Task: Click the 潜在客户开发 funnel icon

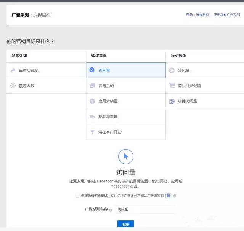Action: [92, 132]
